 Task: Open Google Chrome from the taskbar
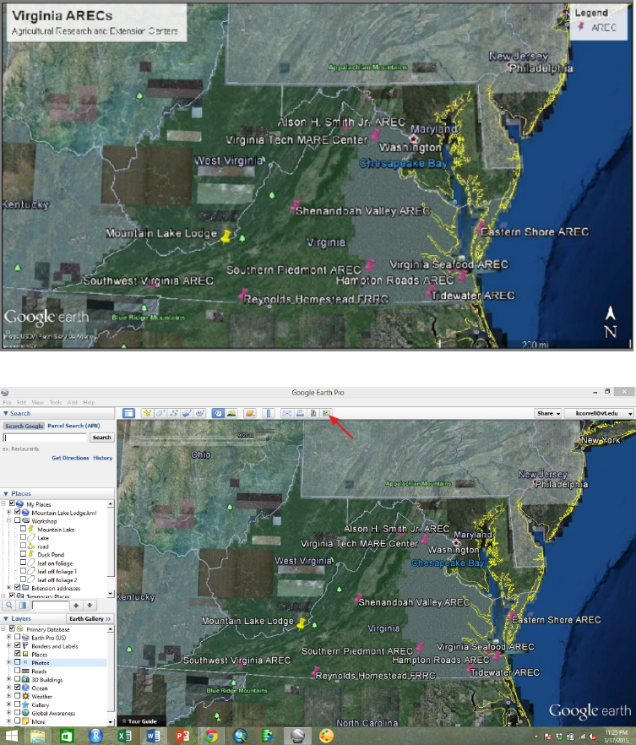(211, 736)
